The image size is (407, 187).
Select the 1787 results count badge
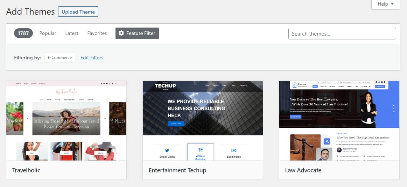(23, 33)
